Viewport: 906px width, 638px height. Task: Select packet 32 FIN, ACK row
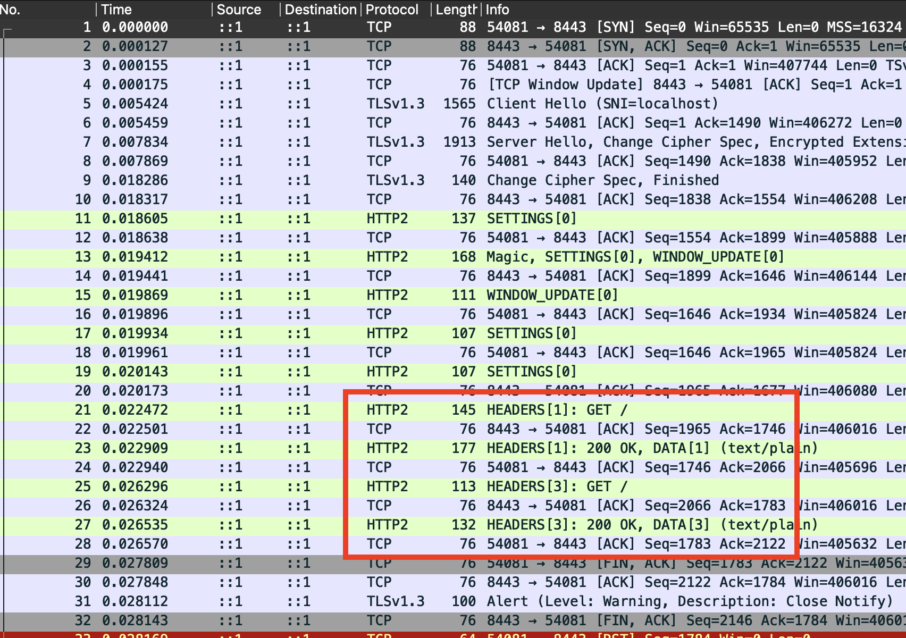[453, 620]
